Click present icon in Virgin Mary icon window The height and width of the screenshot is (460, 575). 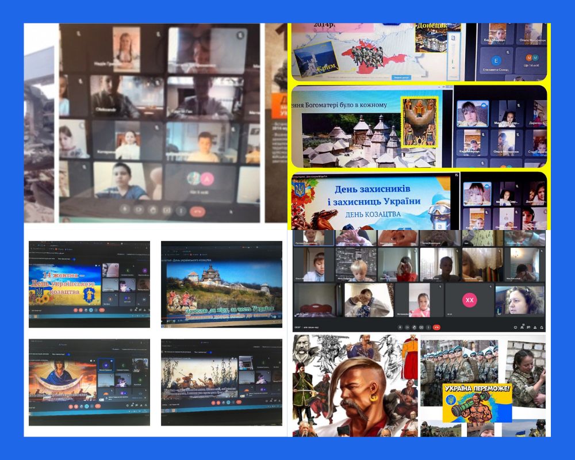pyautogui.click(x=87, y=407)
